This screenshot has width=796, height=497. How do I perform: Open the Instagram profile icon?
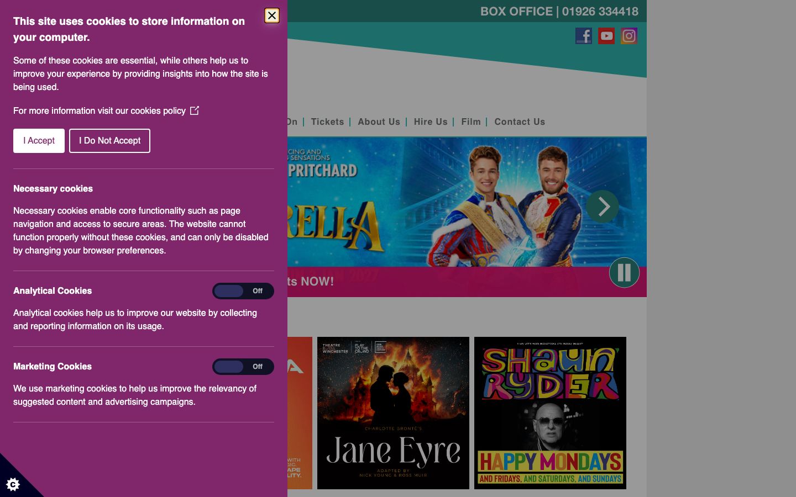point(629,36)
